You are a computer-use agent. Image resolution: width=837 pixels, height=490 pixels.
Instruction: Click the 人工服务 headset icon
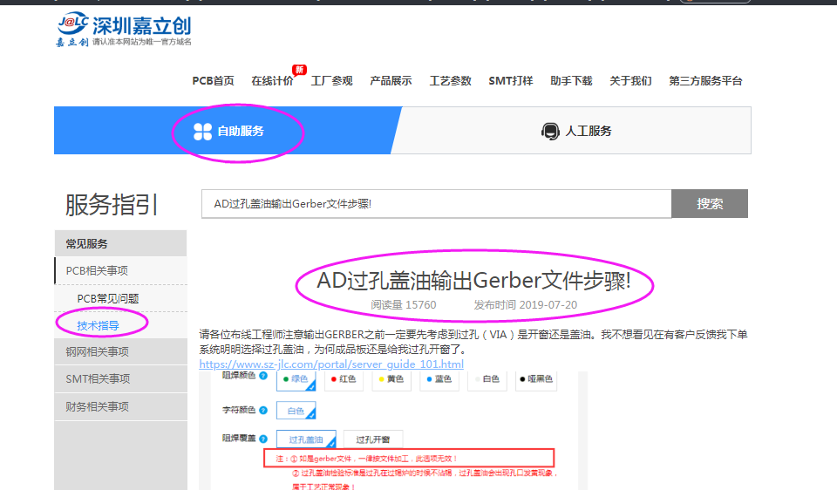pos(550,132)
